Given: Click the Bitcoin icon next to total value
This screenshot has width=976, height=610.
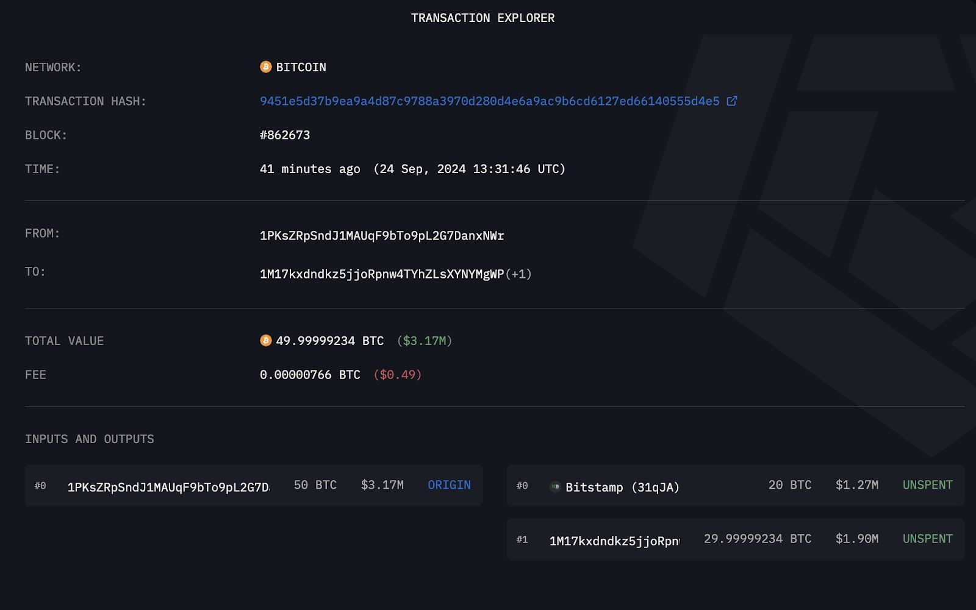Looking at the screenshot, I should point(265,341).
